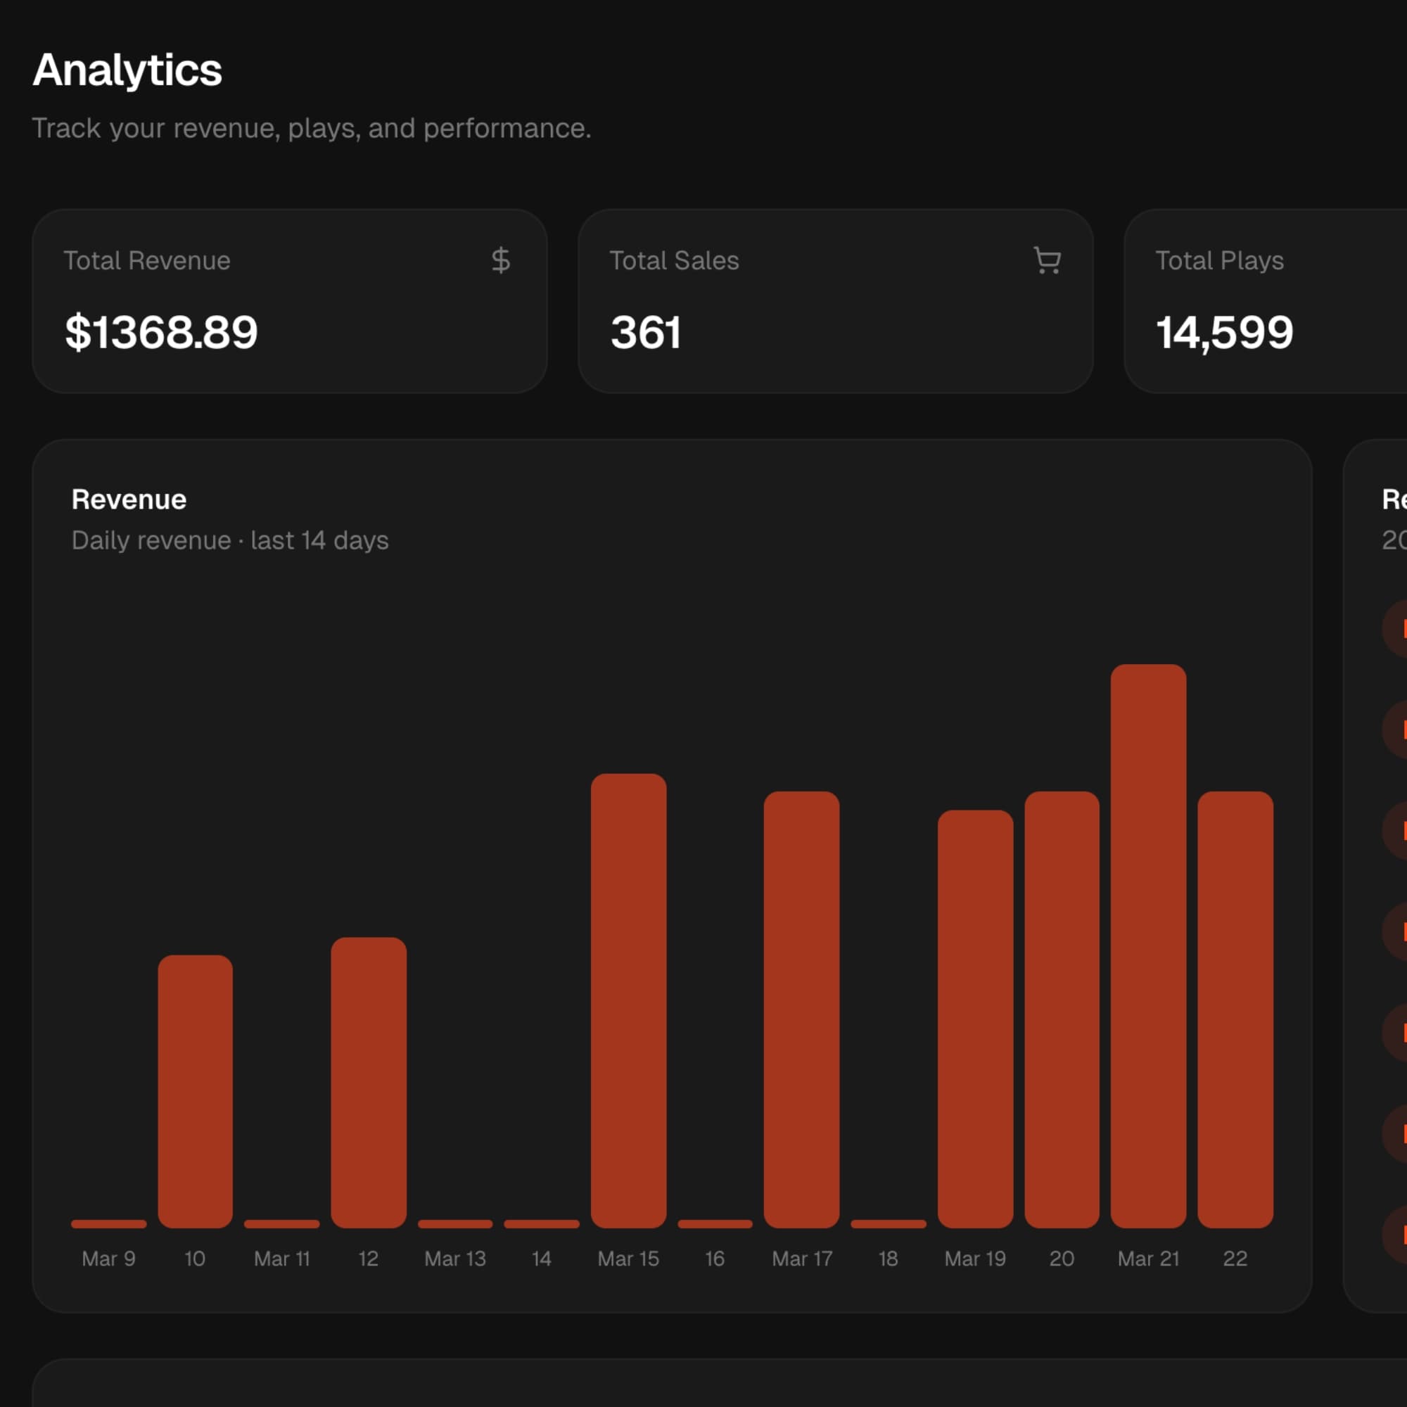This screenshot has width=1407, height=1407.
Task: Click the Mar 15 revenue bar
Action: point(628,1000)
